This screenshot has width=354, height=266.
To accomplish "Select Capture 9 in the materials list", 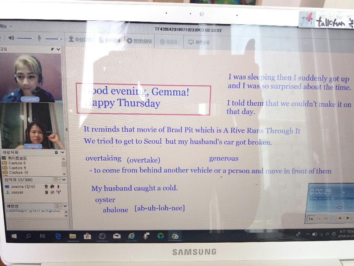I will pos(17,168).
